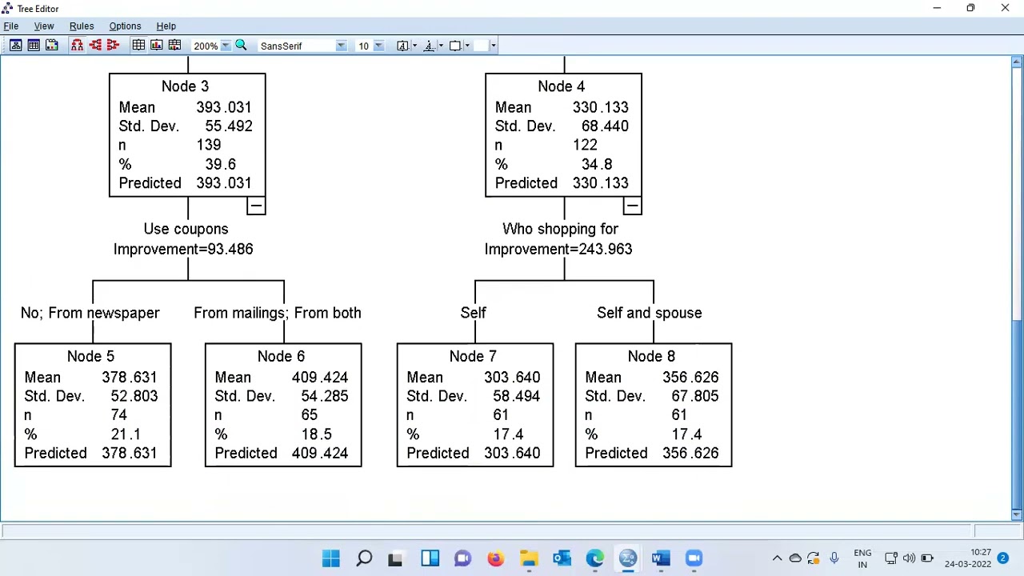Image resolution: width=1024 pixels, height=576 pixels.
Task: Open the File menu
Action: (11, 26)
